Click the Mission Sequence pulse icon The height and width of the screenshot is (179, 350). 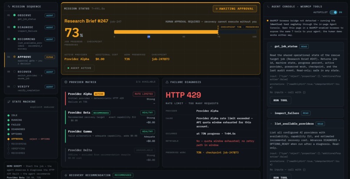pos(9,6)
